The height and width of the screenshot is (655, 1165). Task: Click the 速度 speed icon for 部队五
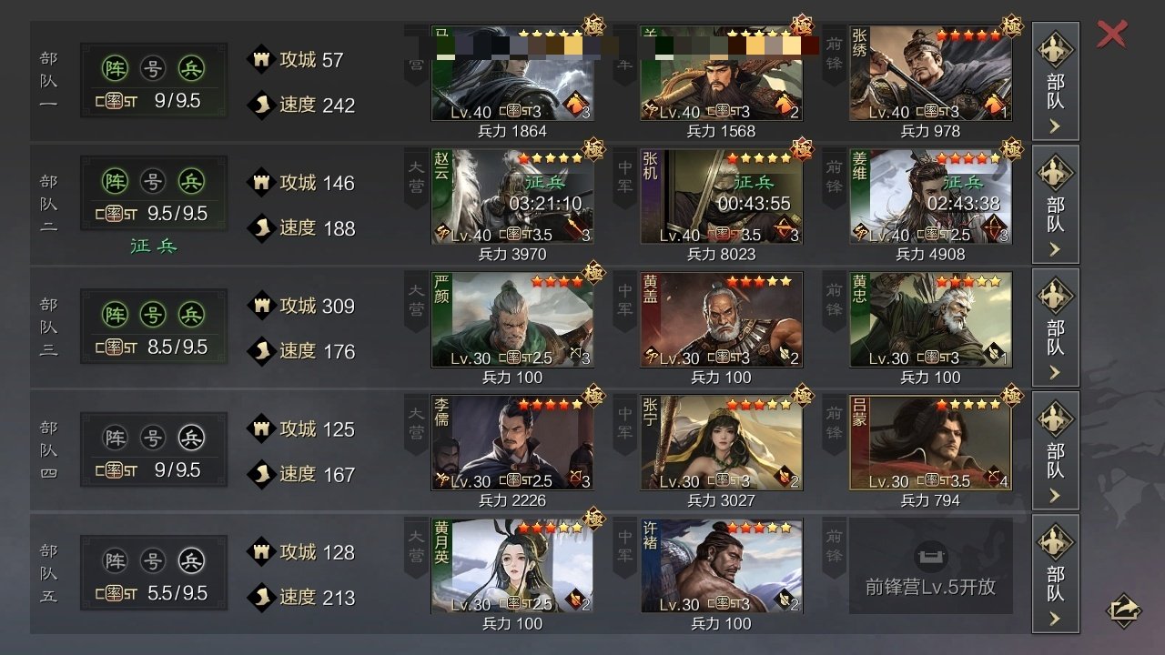(x=262, y=597)
